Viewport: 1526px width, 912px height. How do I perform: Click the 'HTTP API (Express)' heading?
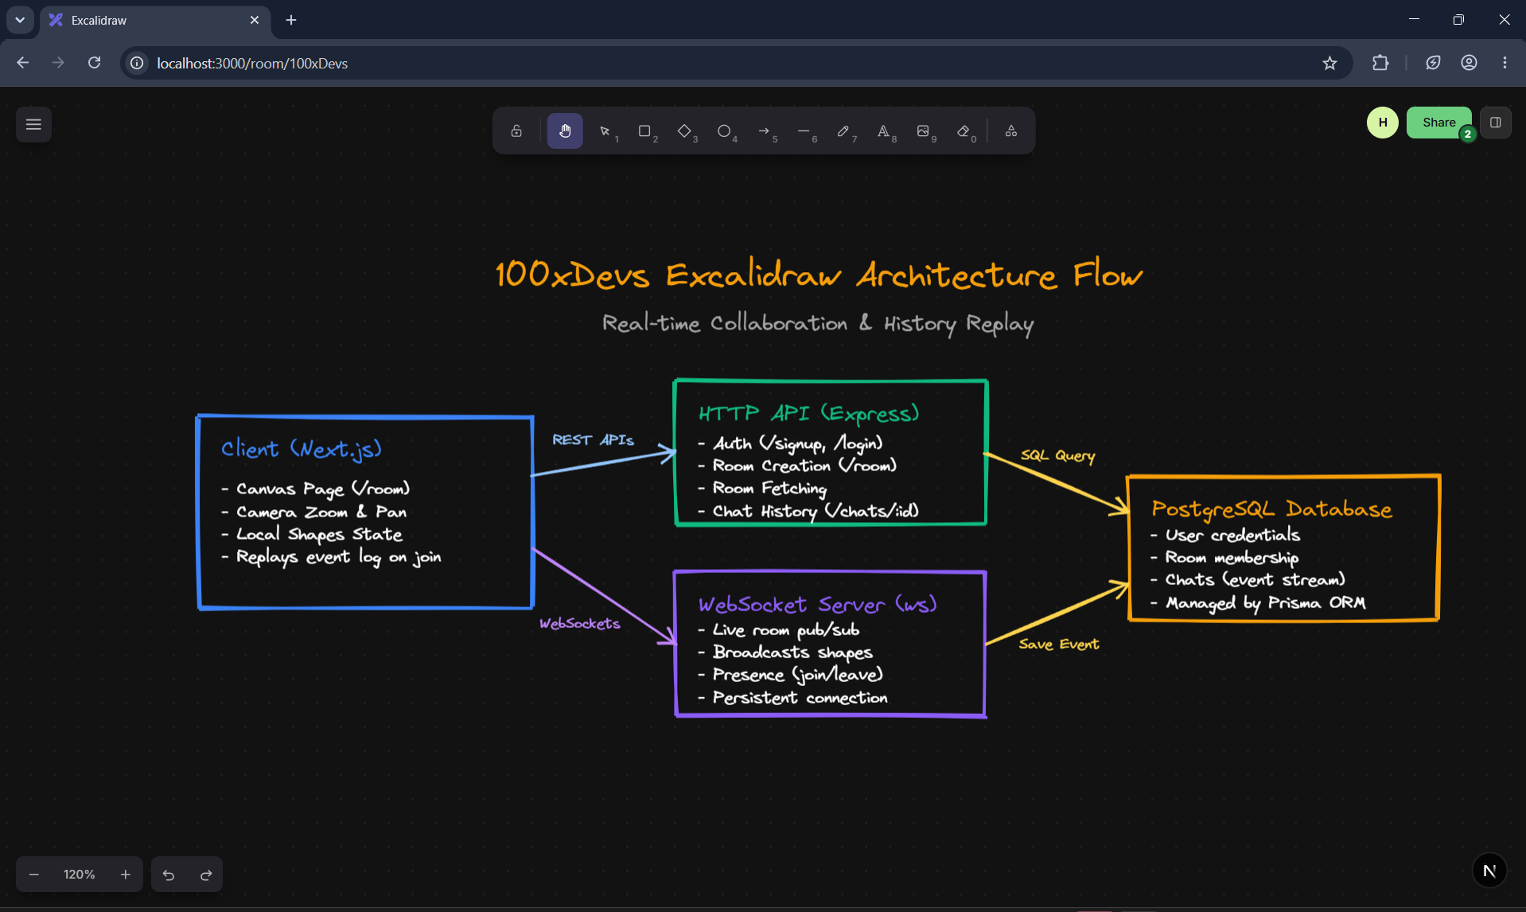(809, 413)
